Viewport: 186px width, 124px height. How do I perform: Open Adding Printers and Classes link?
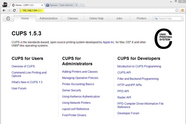point(80,72)
